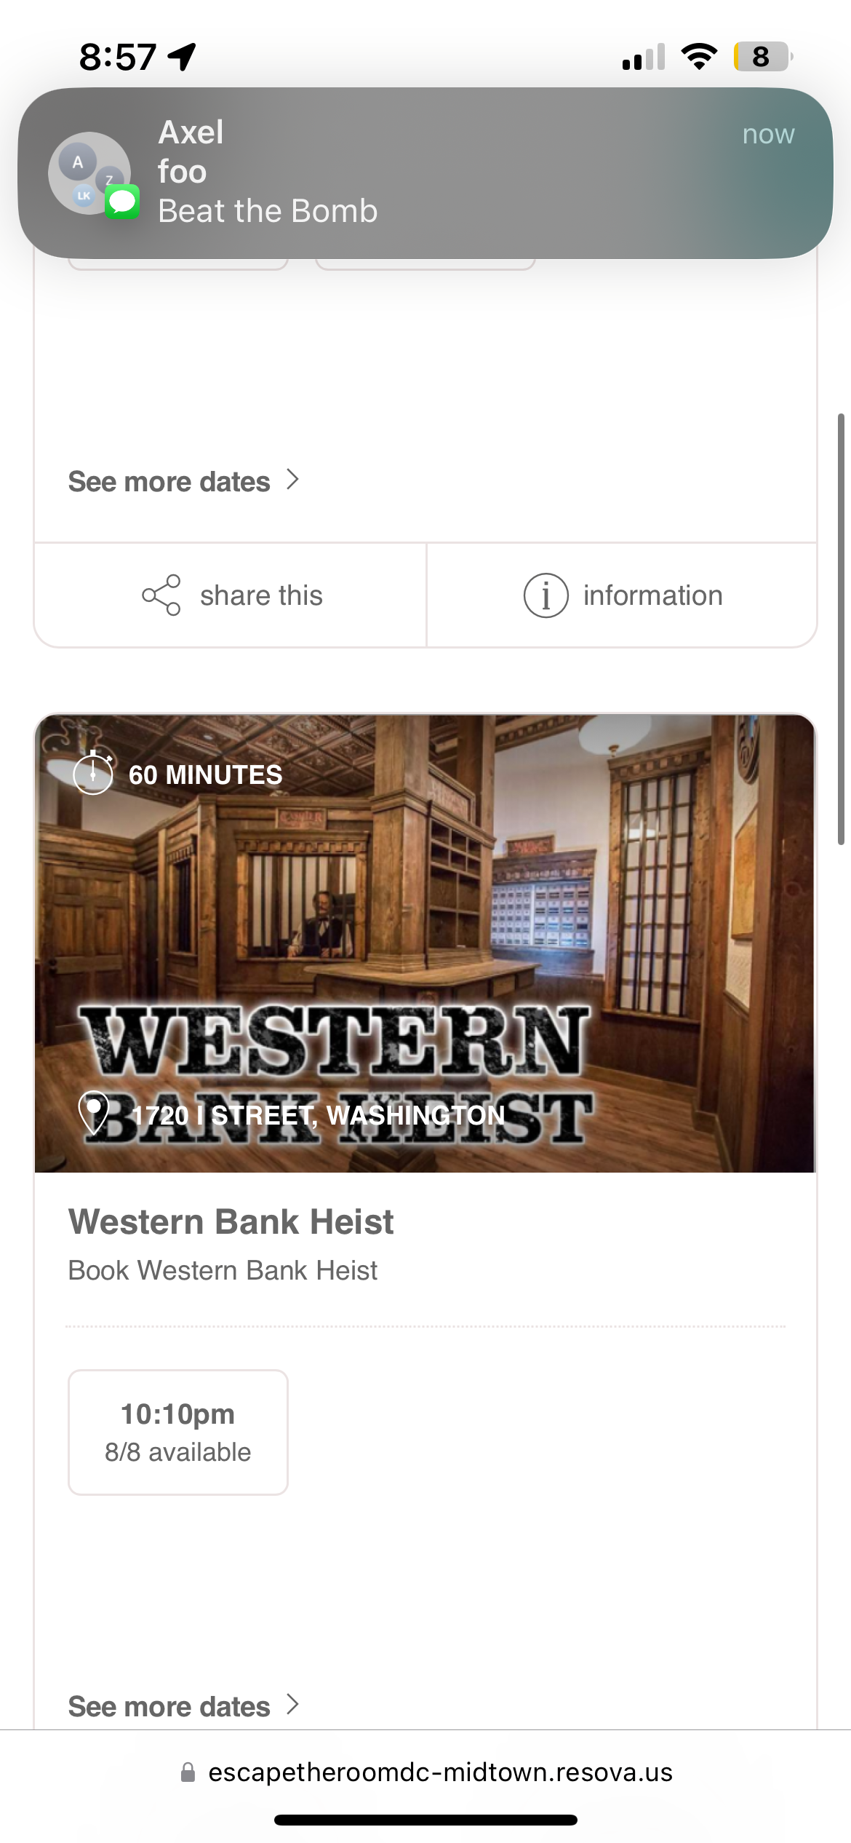Expand the upper See more dates chevron

[292, 480]
